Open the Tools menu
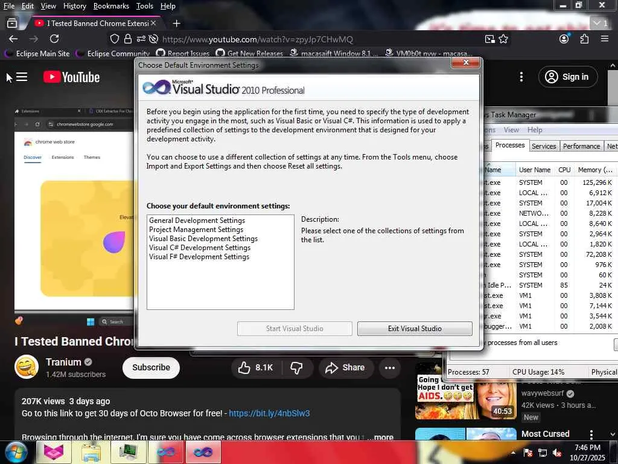Screen dimensions: 618x464 (145, 6)
